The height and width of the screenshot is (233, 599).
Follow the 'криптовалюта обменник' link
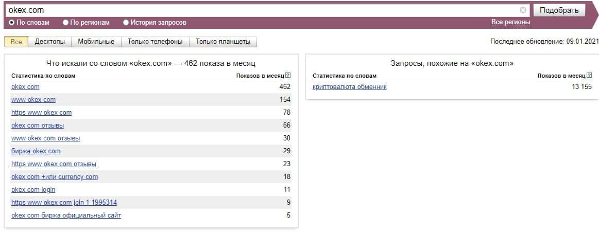pyautogui.click(x=349, y=87)
